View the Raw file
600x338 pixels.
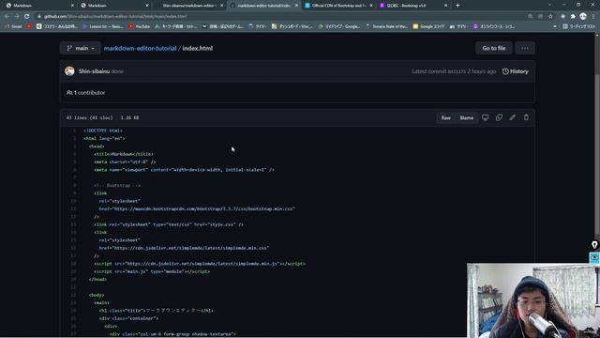tap(446, 117)
